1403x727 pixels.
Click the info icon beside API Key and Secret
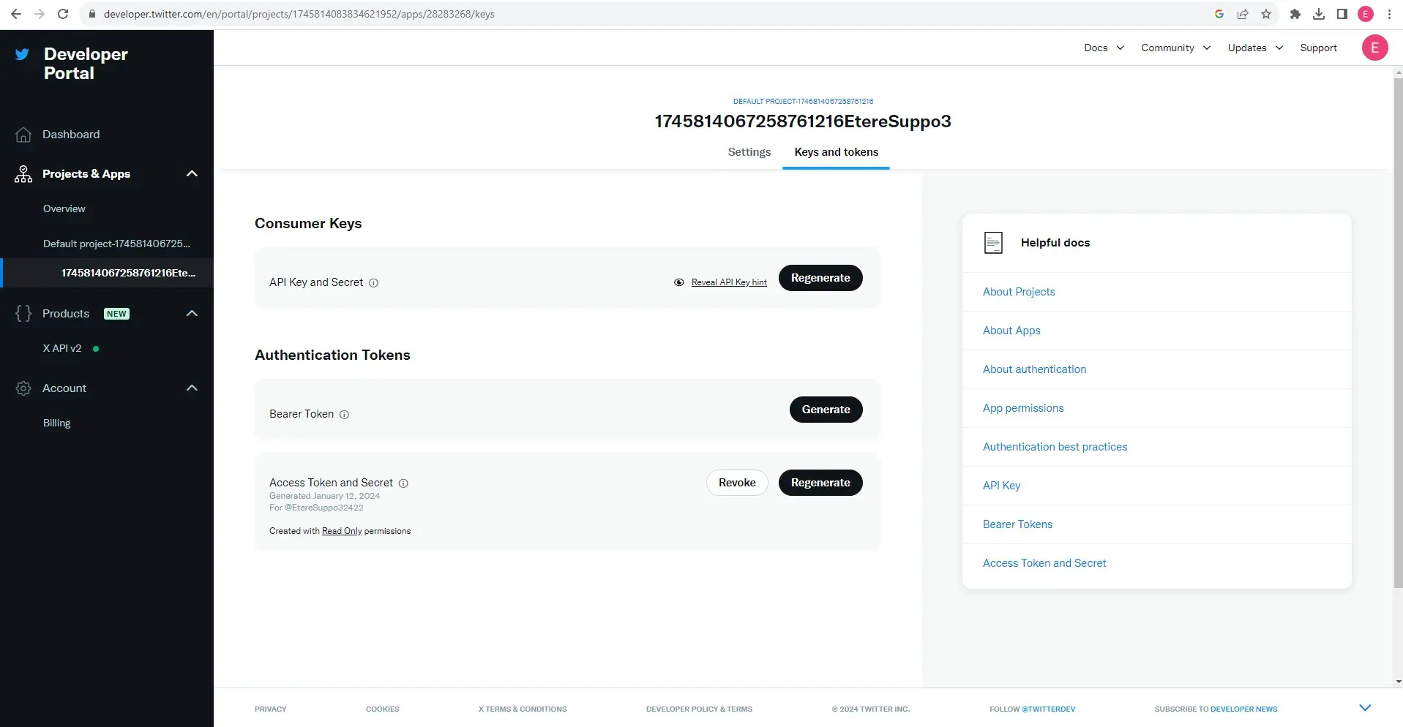click(373, 283)
